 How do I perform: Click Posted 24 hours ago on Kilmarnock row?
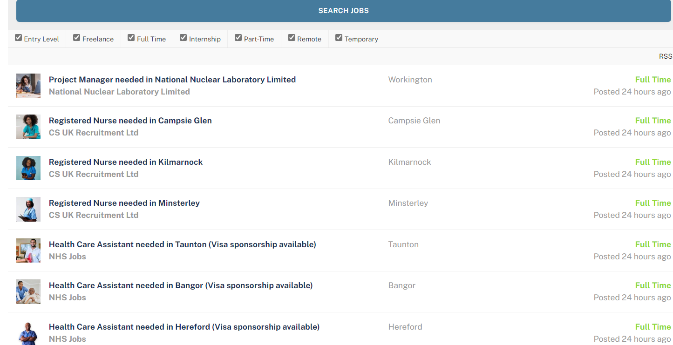(x=632, y=174)
